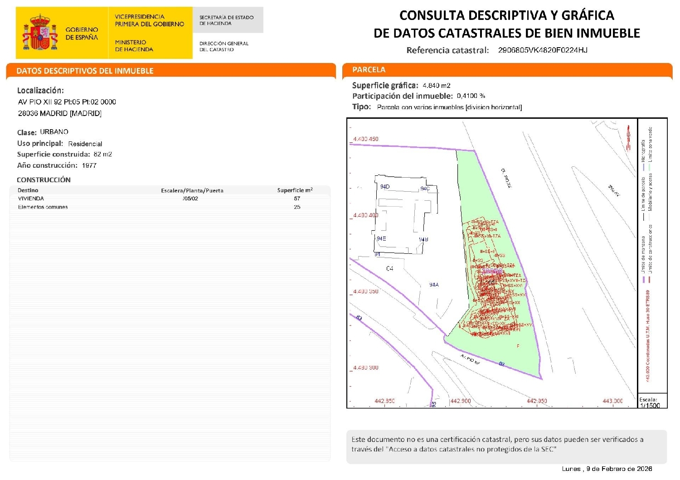Click the Escalera/Planta/Puerta column header
The height and width of the screenshot is (480, 680).
(x=192, y=190)
